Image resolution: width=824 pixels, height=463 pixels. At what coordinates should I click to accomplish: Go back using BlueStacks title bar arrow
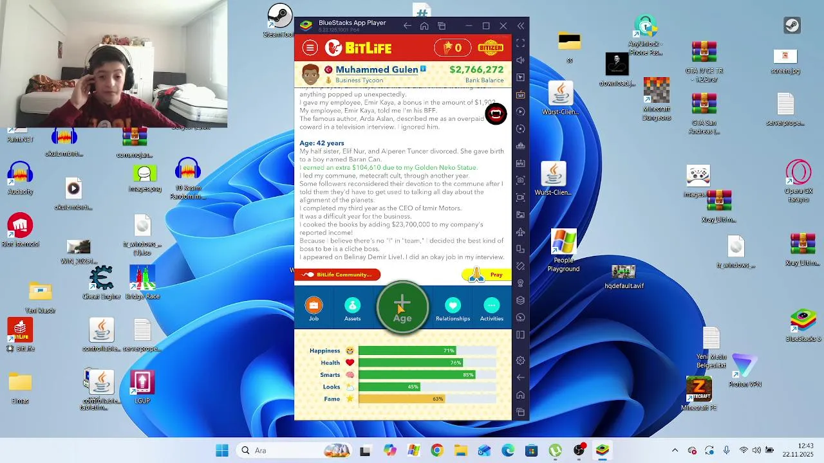click(x=407, y=26)
